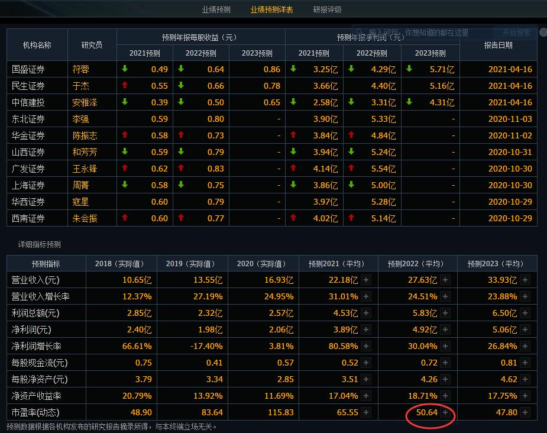The image size is (547, 433).
Task: Expand 净利润 2021 forecast plus icon
Action: click(366, 329)
